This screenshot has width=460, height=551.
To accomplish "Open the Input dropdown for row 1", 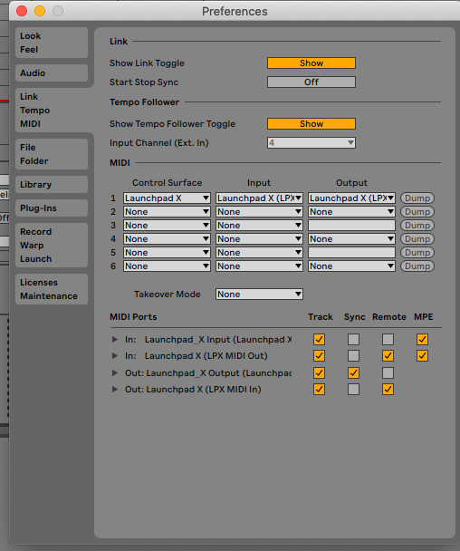I will pos(259,198).
